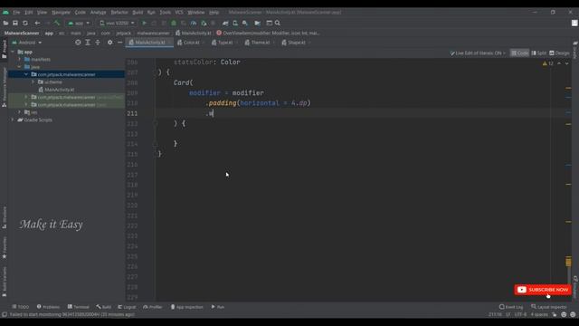Open the Profiler tool window
Viewport: 579px width, 326px height.
(x=153, y=307)
